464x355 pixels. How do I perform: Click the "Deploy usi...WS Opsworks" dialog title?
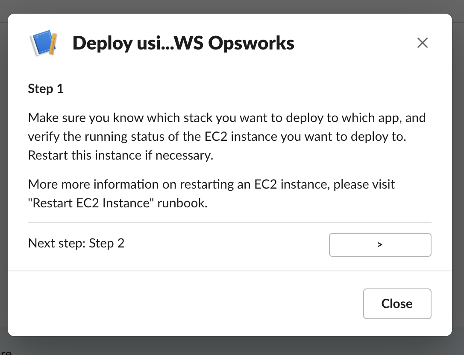click(183, 43)
